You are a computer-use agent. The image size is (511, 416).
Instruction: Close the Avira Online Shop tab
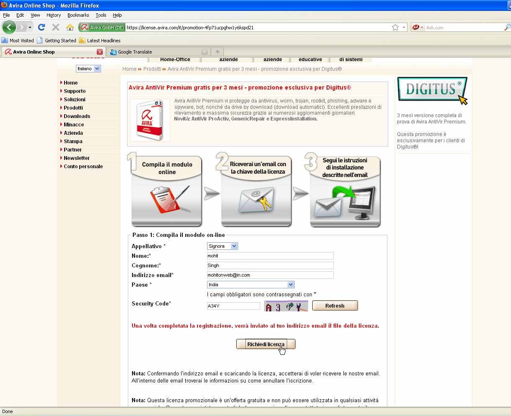coord(100,52)
